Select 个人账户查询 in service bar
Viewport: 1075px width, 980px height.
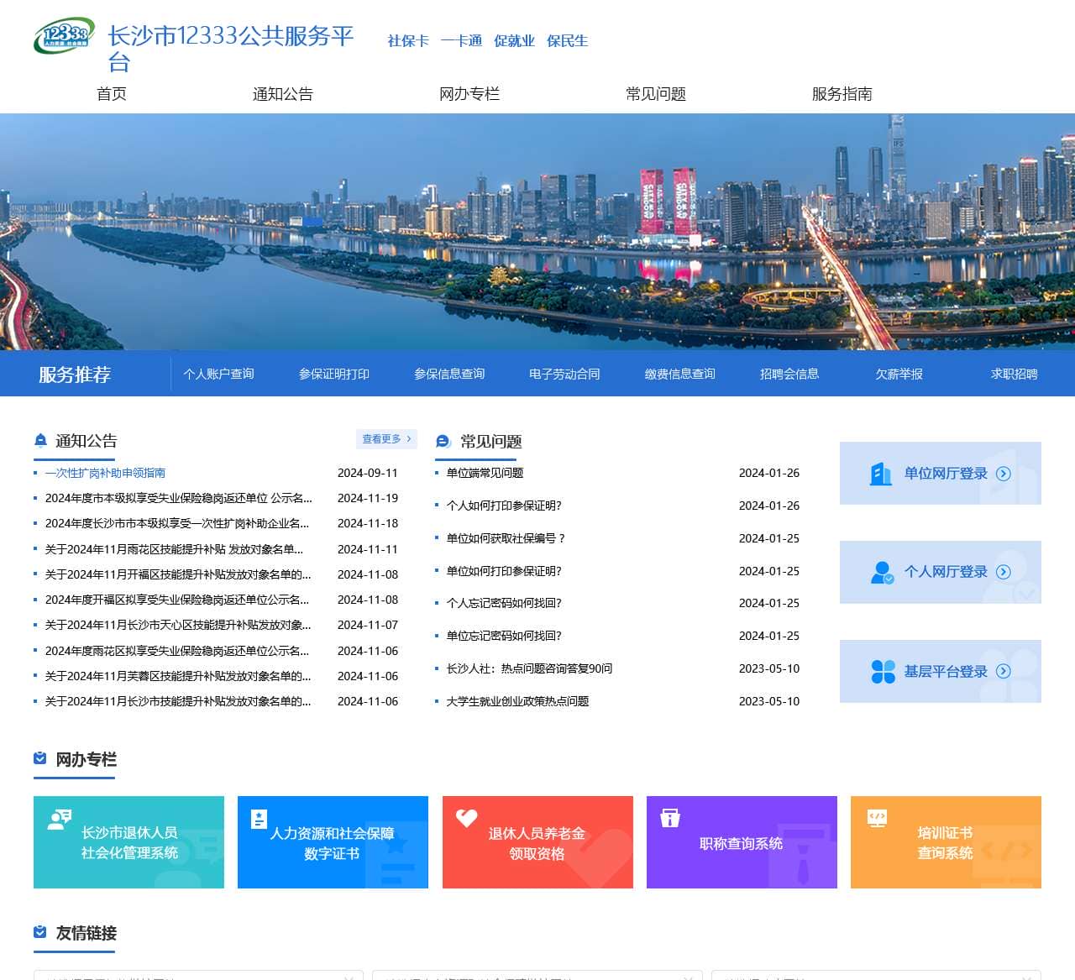pos(218,374)
